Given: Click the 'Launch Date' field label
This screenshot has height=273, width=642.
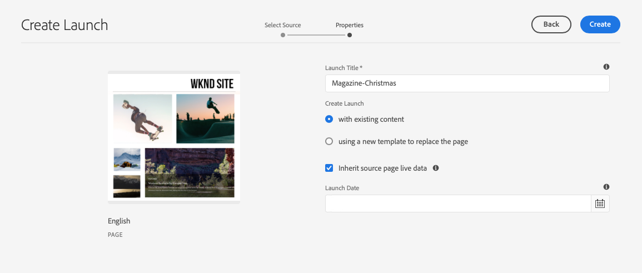Looking at the screenshot, I should (x=342, y=188).
